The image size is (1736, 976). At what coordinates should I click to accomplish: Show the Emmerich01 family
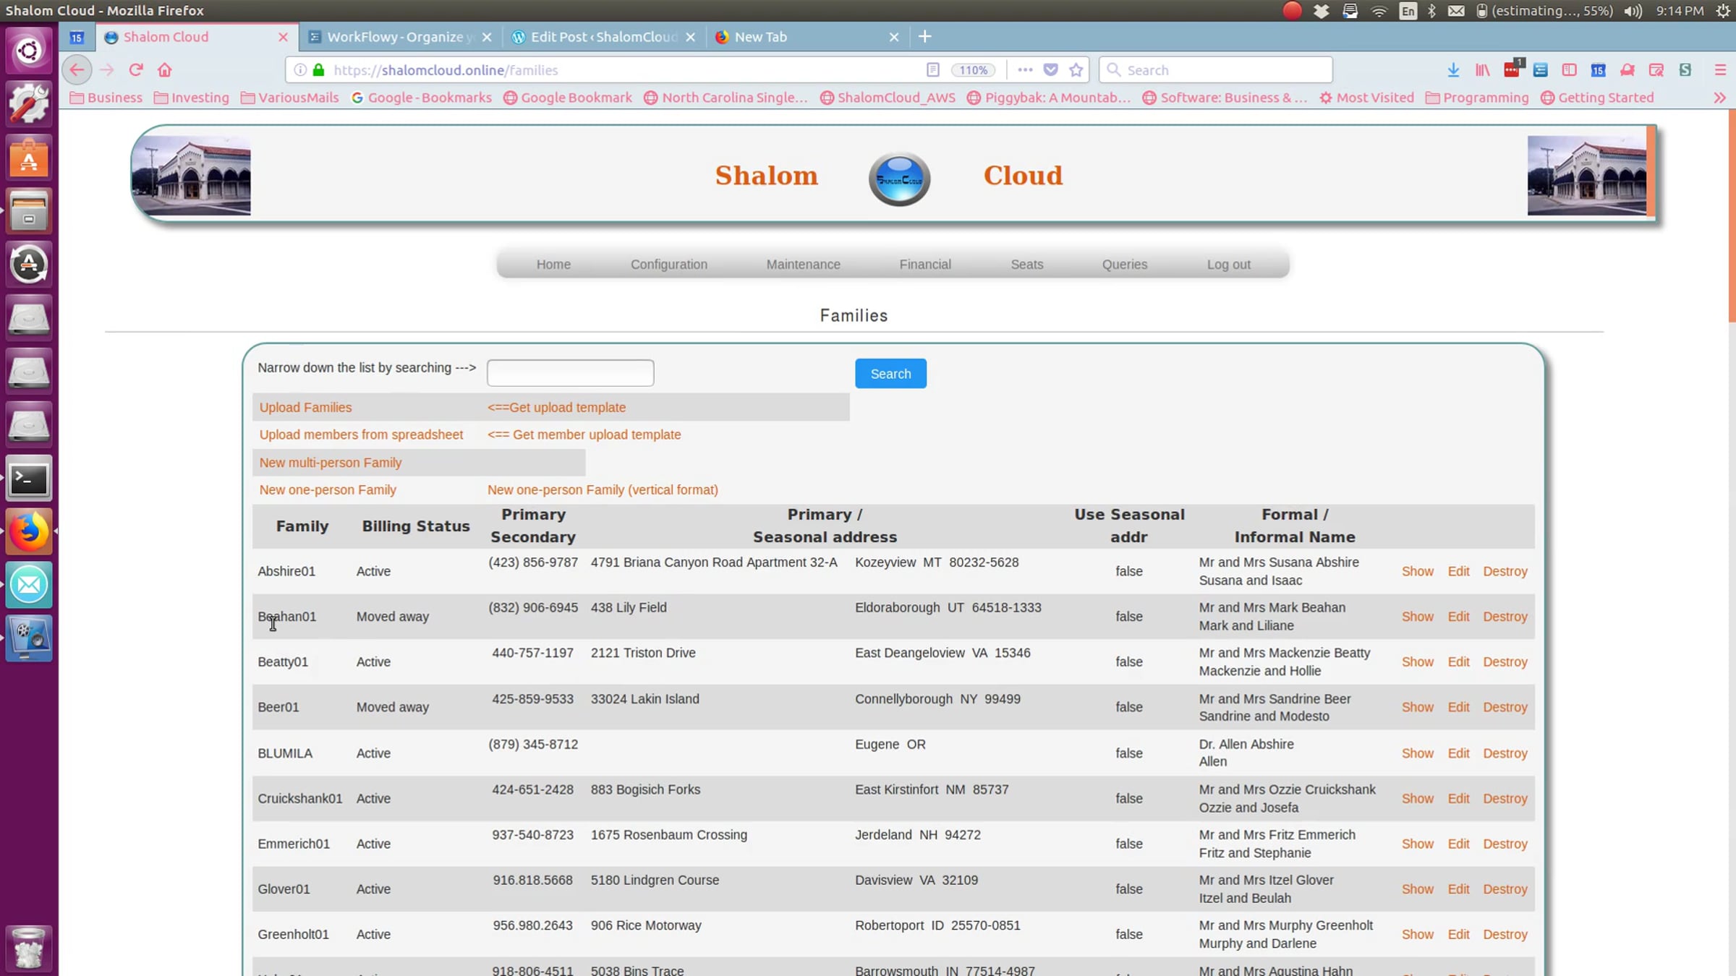tap(1417, 844)
